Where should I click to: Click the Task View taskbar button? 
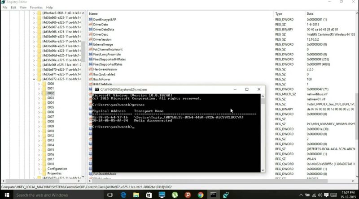tap(110, 195)
